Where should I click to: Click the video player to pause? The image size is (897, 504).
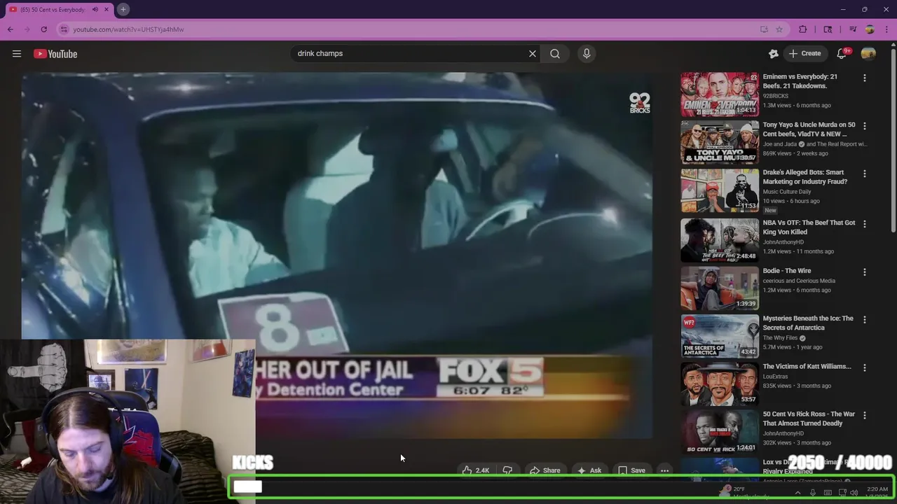336,255
